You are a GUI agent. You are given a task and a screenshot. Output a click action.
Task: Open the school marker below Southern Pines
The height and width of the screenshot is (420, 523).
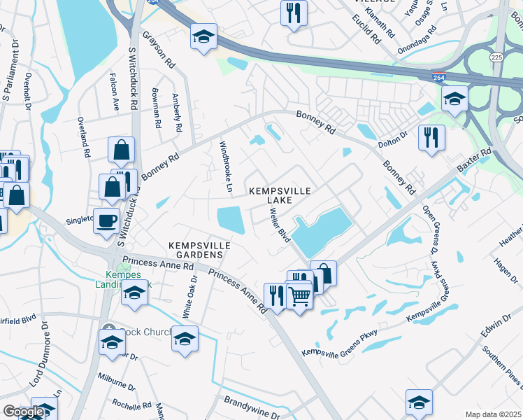coord(420,404)
